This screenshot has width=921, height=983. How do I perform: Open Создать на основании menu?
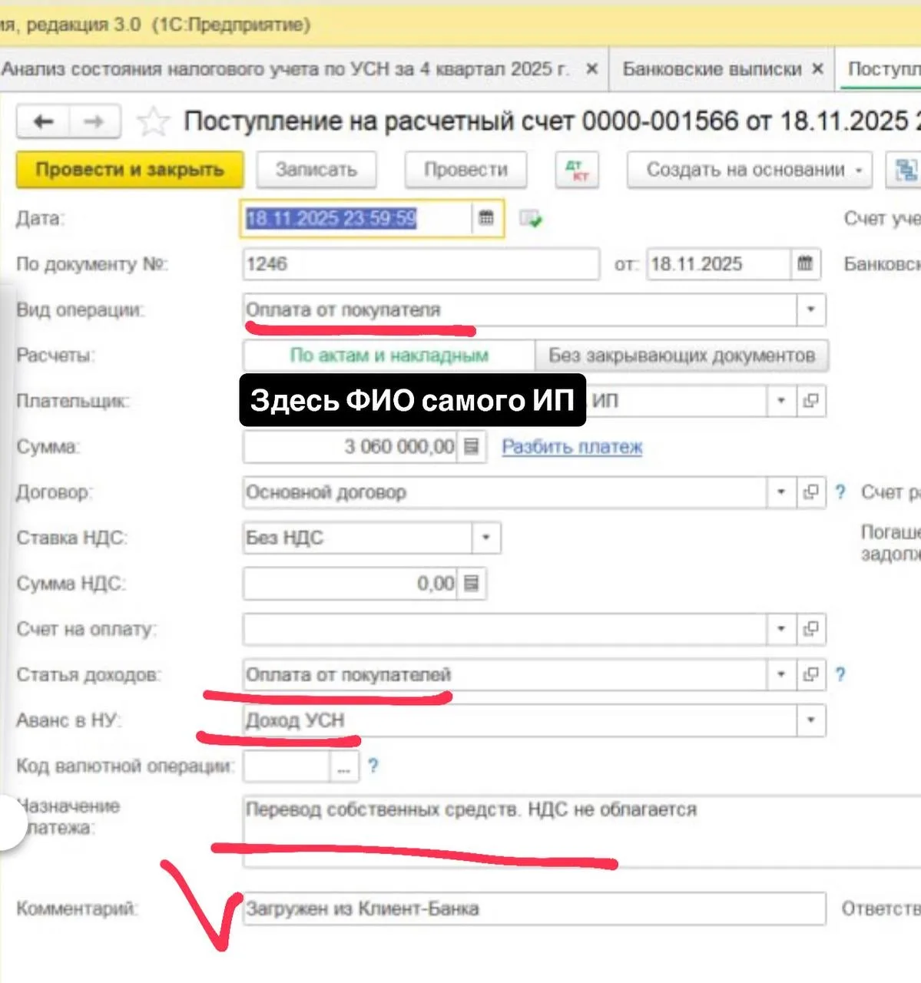(x=750, y=170)
